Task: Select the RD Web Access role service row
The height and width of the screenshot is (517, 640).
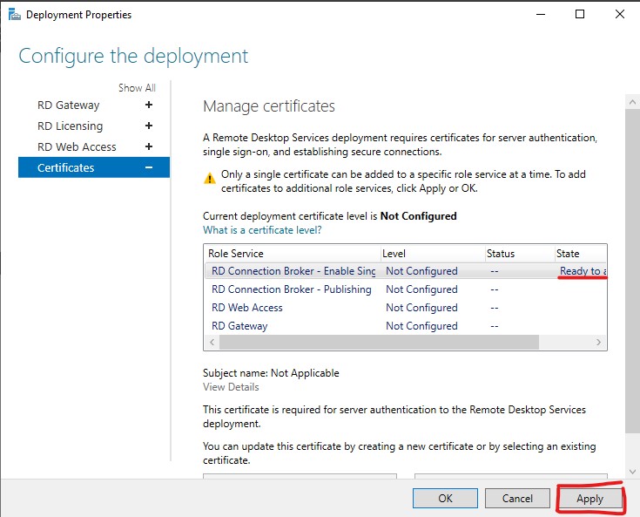Action: [x=405, y=308]
